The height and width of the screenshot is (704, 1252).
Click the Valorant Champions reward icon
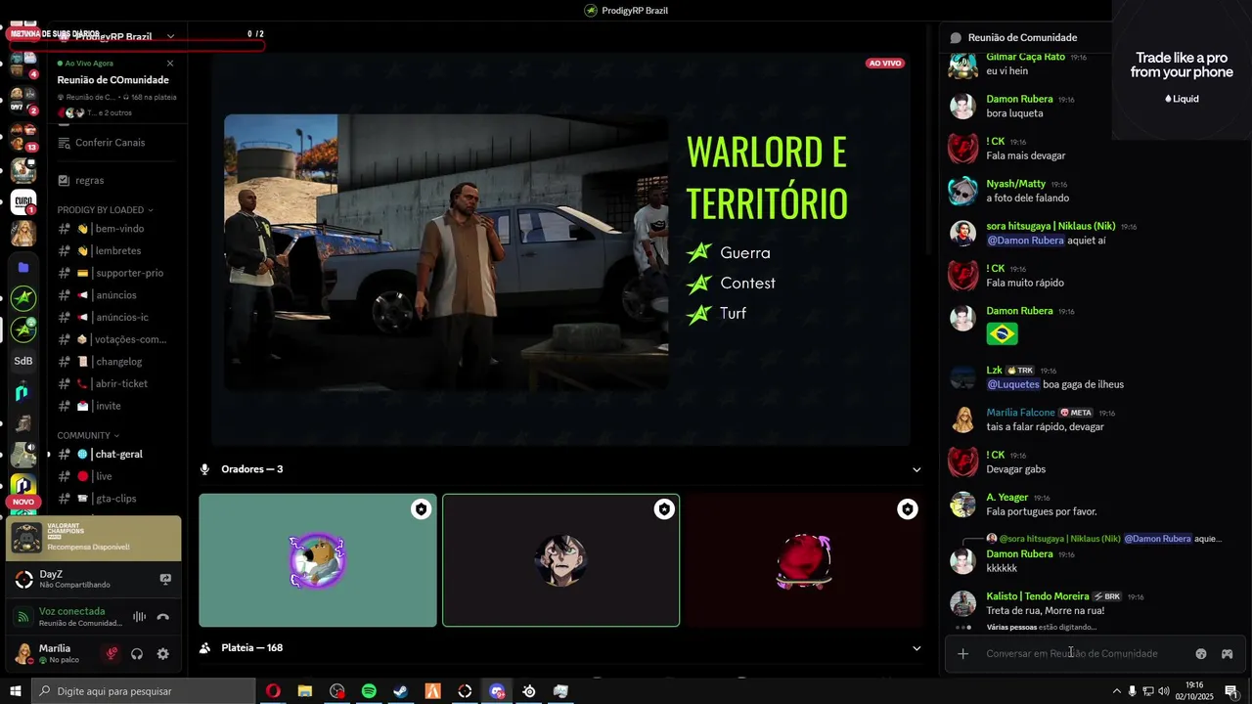[x=25, y=538]
